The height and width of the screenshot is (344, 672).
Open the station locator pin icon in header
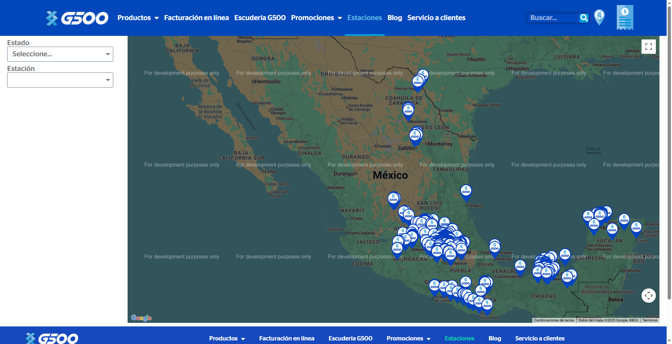599,17
